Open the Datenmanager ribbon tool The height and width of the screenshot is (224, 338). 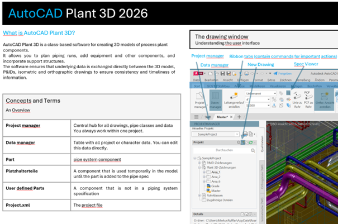[215, 100]
